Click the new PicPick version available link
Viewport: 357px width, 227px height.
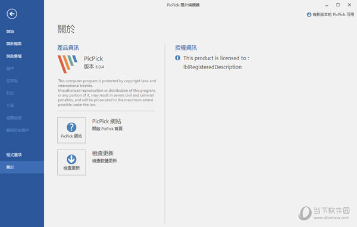tap(333, 14)
